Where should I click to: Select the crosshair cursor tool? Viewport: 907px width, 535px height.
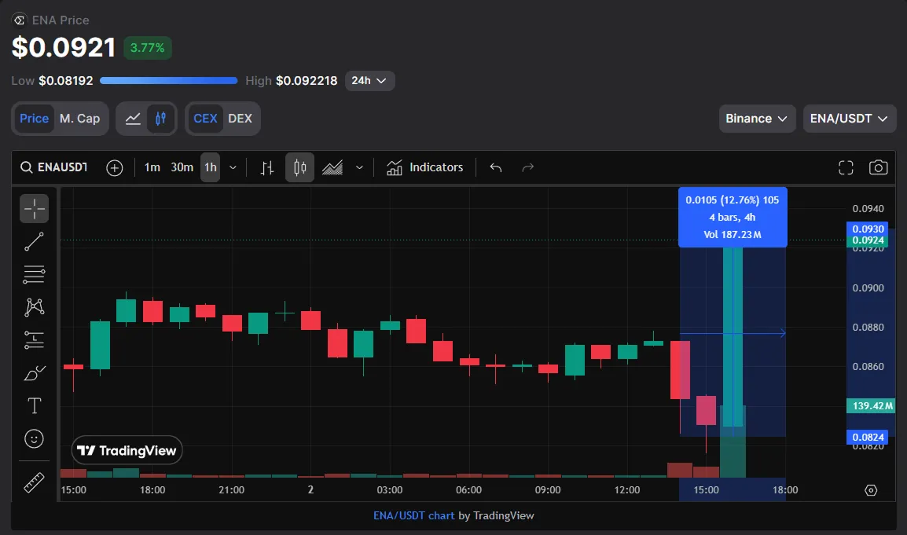(34, 208)
